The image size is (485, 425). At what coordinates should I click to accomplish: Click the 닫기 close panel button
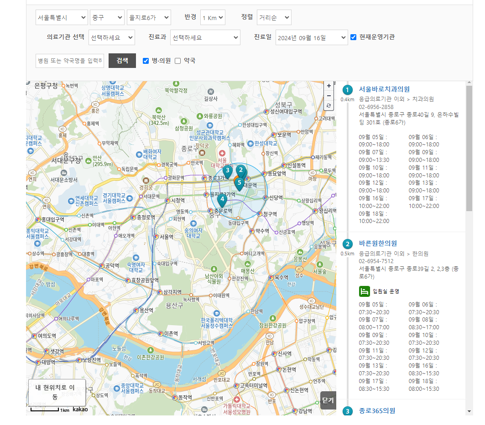click(x=328, y=400)
